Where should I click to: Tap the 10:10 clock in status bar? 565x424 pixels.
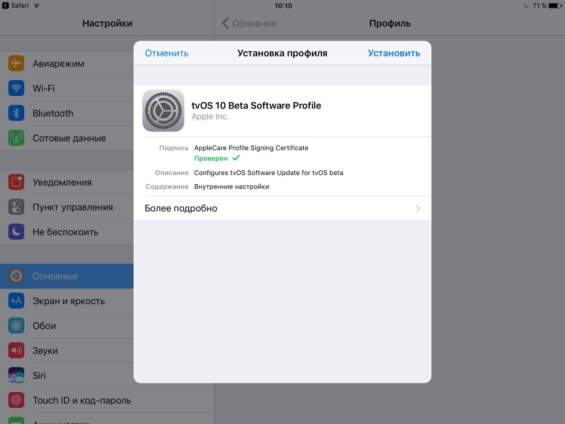pos(283,6)
